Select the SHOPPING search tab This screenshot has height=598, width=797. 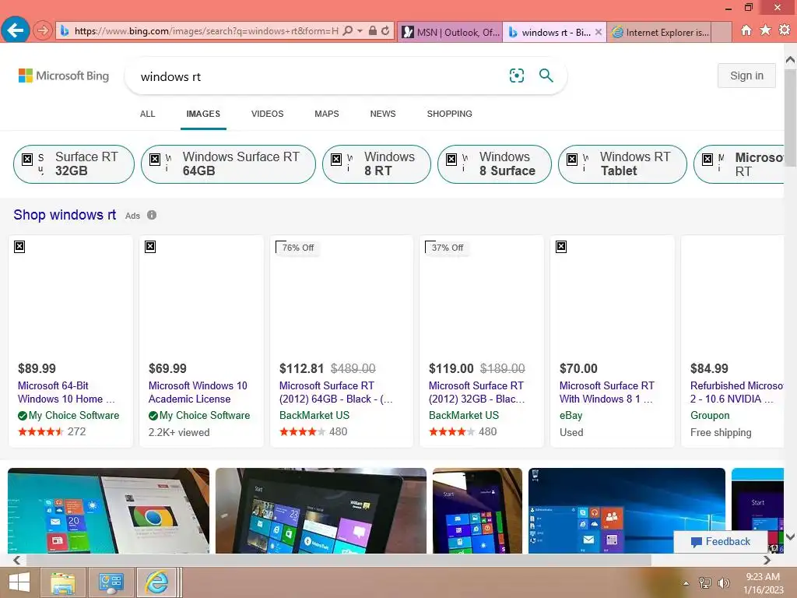[x=449, y=114]
